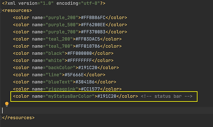Click the #FF6200EE hex value
213x127 pixels.
[x=93, y=25]
